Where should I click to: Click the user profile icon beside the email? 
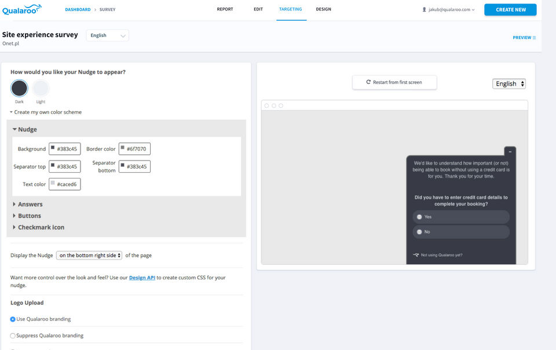point(424,10)
